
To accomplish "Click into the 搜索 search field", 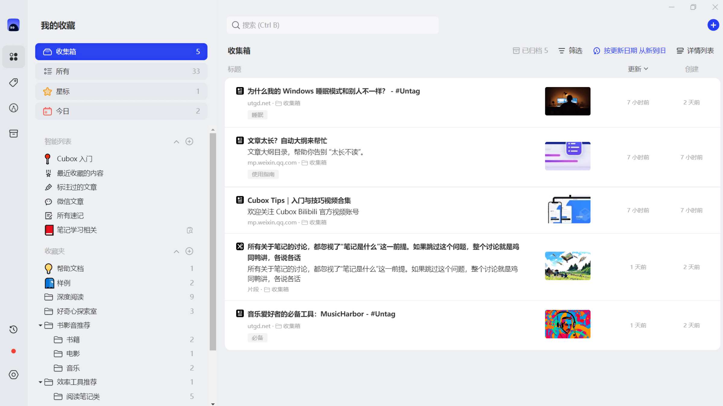I will (333, 25).
